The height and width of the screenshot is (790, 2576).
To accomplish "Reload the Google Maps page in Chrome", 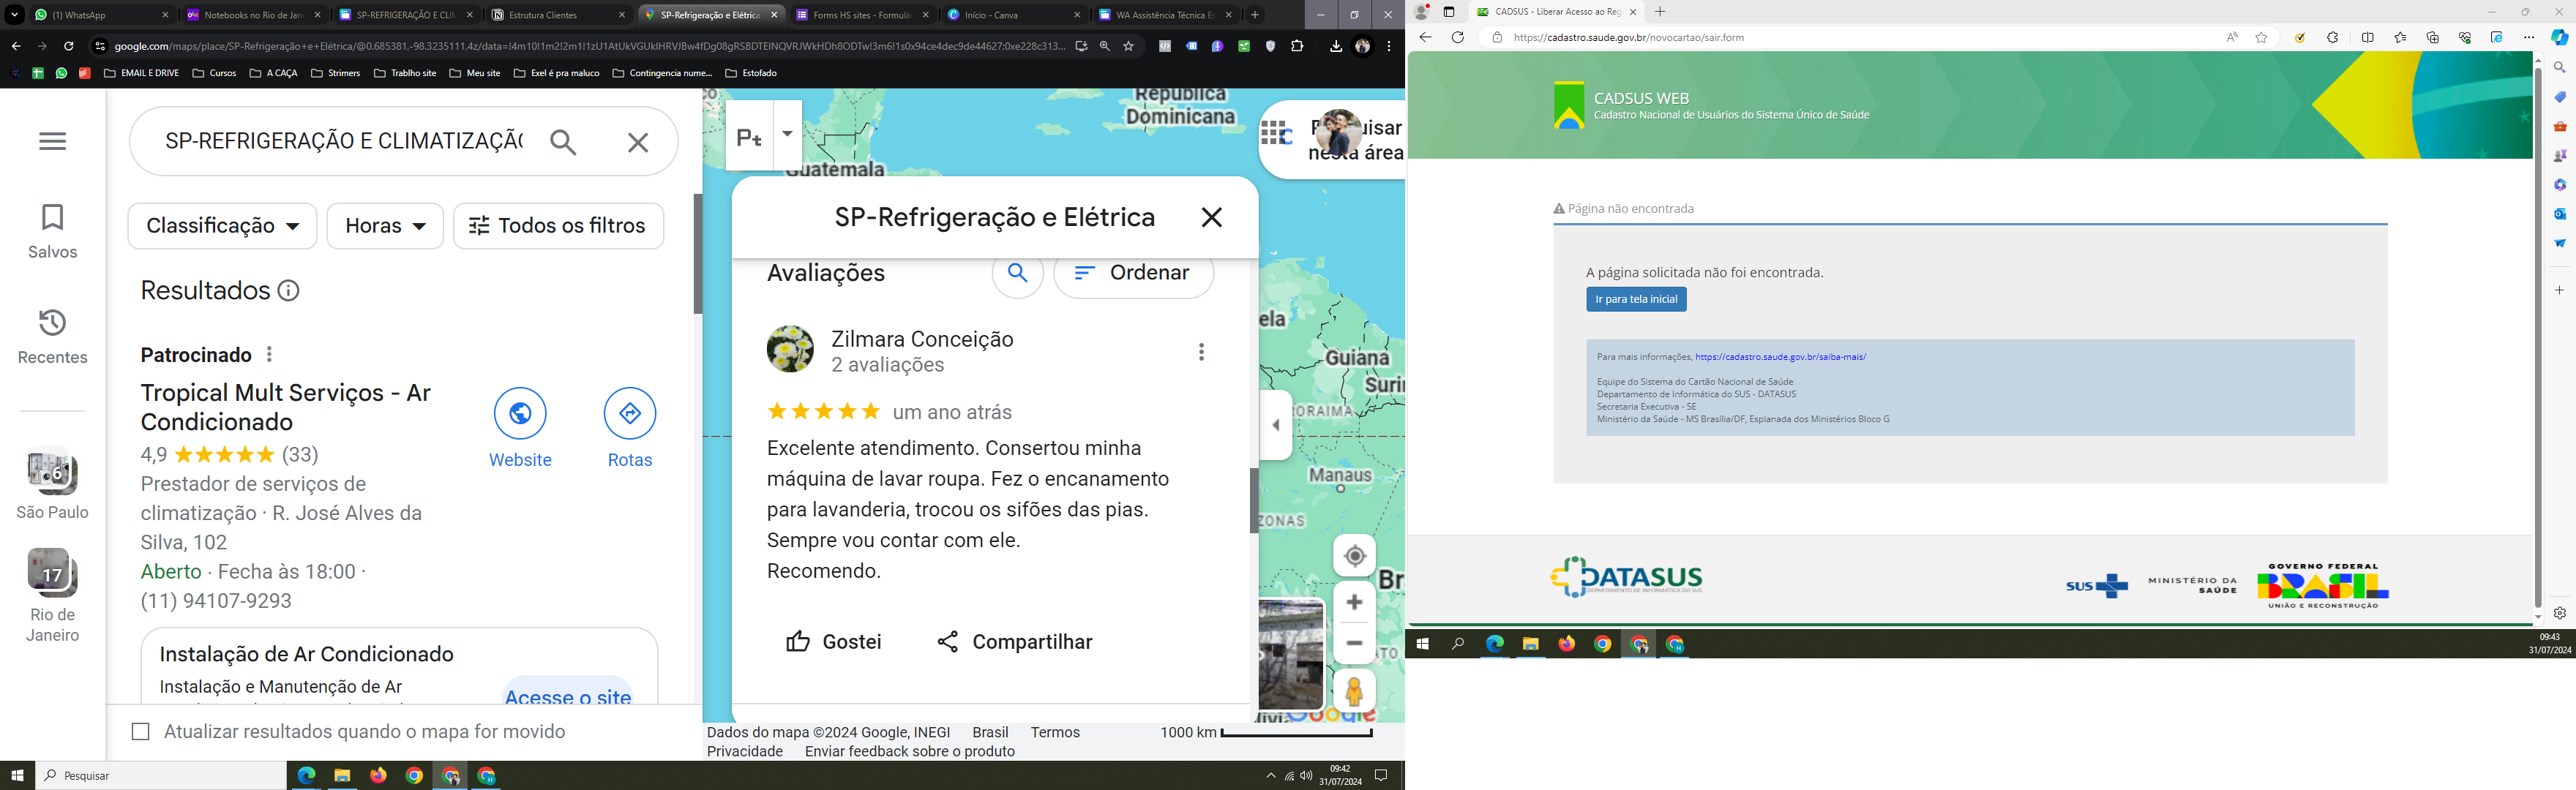I will 68,46.
